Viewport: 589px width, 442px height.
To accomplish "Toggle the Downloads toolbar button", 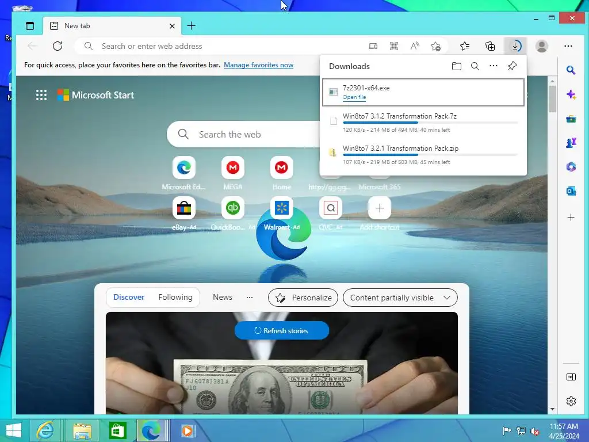I will 515,46.
